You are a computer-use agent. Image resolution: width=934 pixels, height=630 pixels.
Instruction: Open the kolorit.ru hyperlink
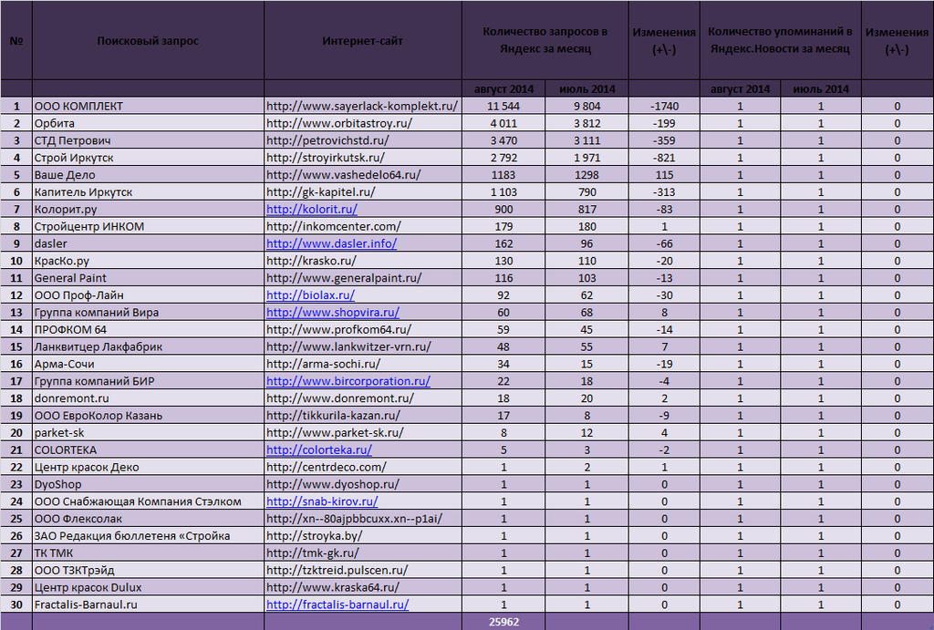312,209
